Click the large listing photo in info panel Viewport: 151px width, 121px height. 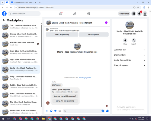point(130,25)
